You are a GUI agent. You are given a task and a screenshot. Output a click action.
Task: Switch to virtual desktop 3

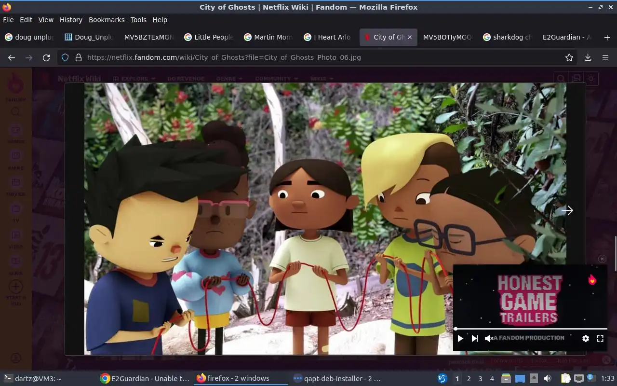click(480, 379)
